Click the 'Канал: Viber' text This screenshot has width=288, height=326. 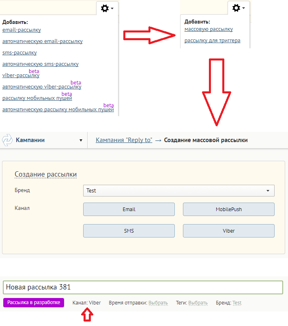pos(87,303)
